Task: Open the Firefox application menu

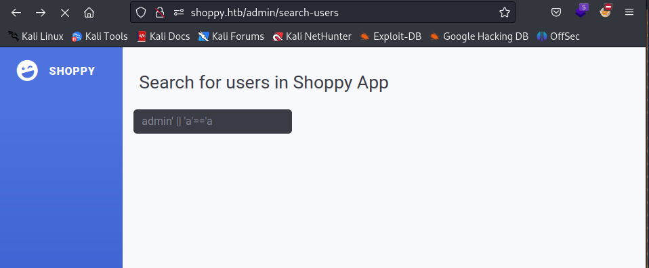Action: (x=629, y=13)
